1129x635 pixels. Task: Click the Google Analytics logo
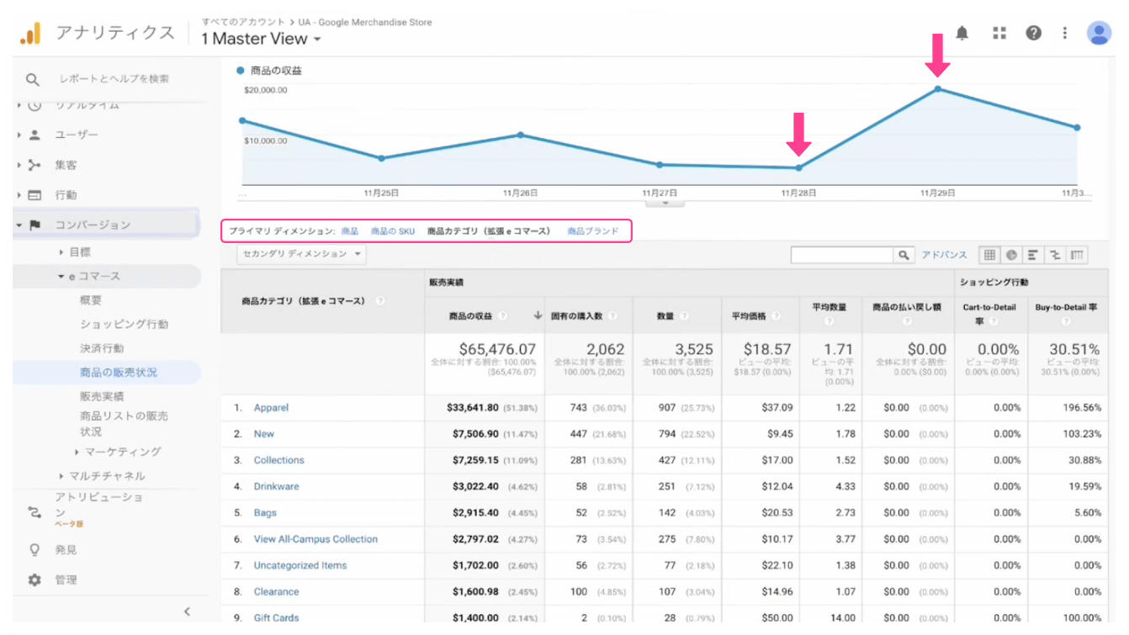tap(29, 34)
